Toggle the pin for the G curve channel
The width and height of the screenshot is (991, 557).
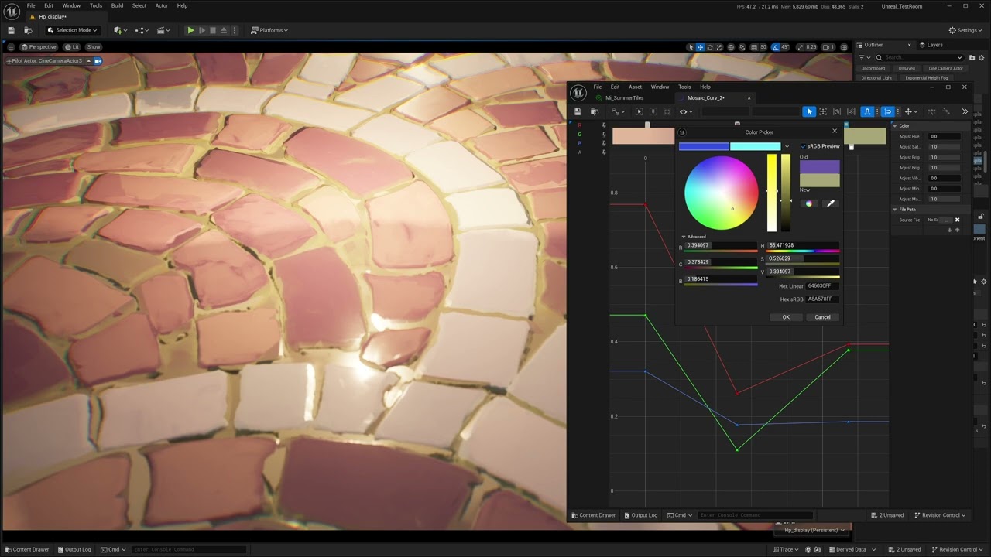click(x=603, y=135)
